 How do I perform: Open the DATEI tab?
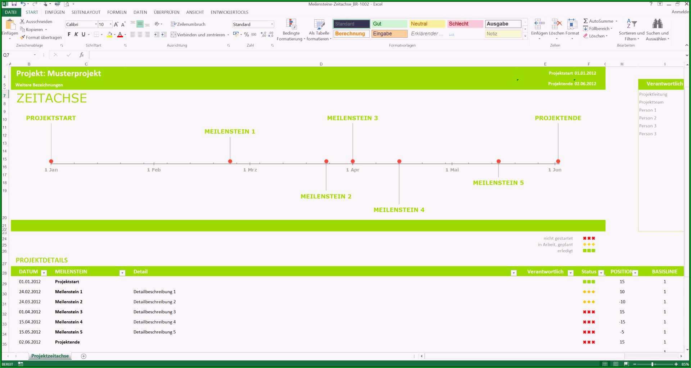pos(11,12)
